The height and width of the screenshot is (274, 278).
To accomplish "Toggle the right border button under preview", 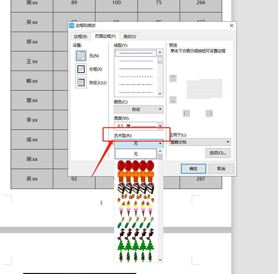I will point(209,113).
